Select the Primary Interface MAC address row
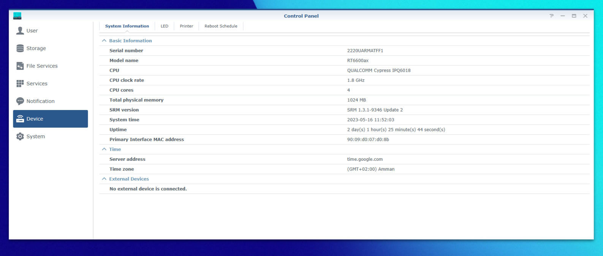 click(344, 140)
